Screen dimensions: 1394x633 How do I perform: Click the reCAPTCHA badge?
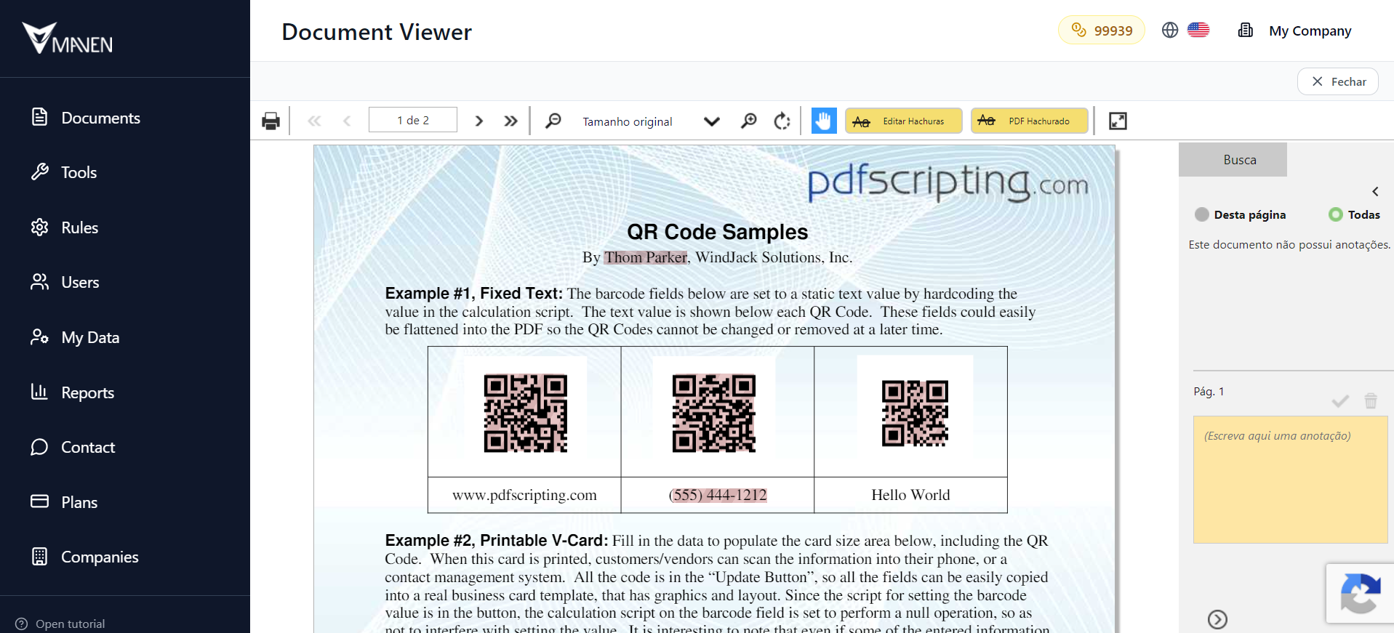1360,593
